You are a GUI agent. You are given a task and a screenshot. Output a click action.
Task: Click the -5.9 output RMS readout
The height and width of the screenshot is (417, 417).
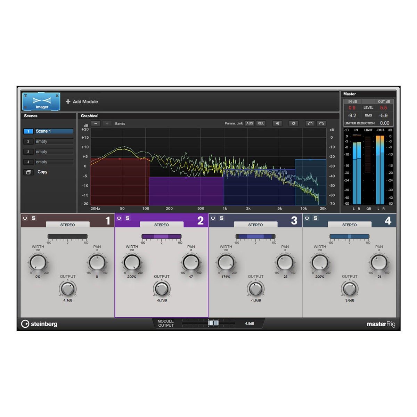pyautogui.click(x=383, y=115)
